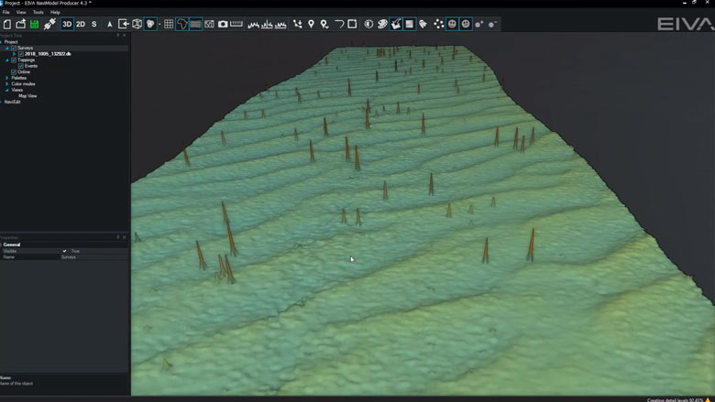This screenshot has height=402, width=715.
Task: Select the Map View tree item
Action: coord(27,96)
